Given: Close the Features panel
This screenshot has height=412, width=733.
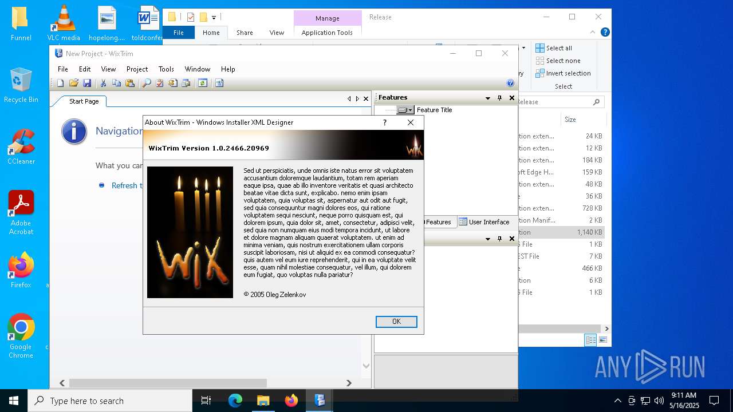Looking at the screenshot, I should click(x=512, y=98).
